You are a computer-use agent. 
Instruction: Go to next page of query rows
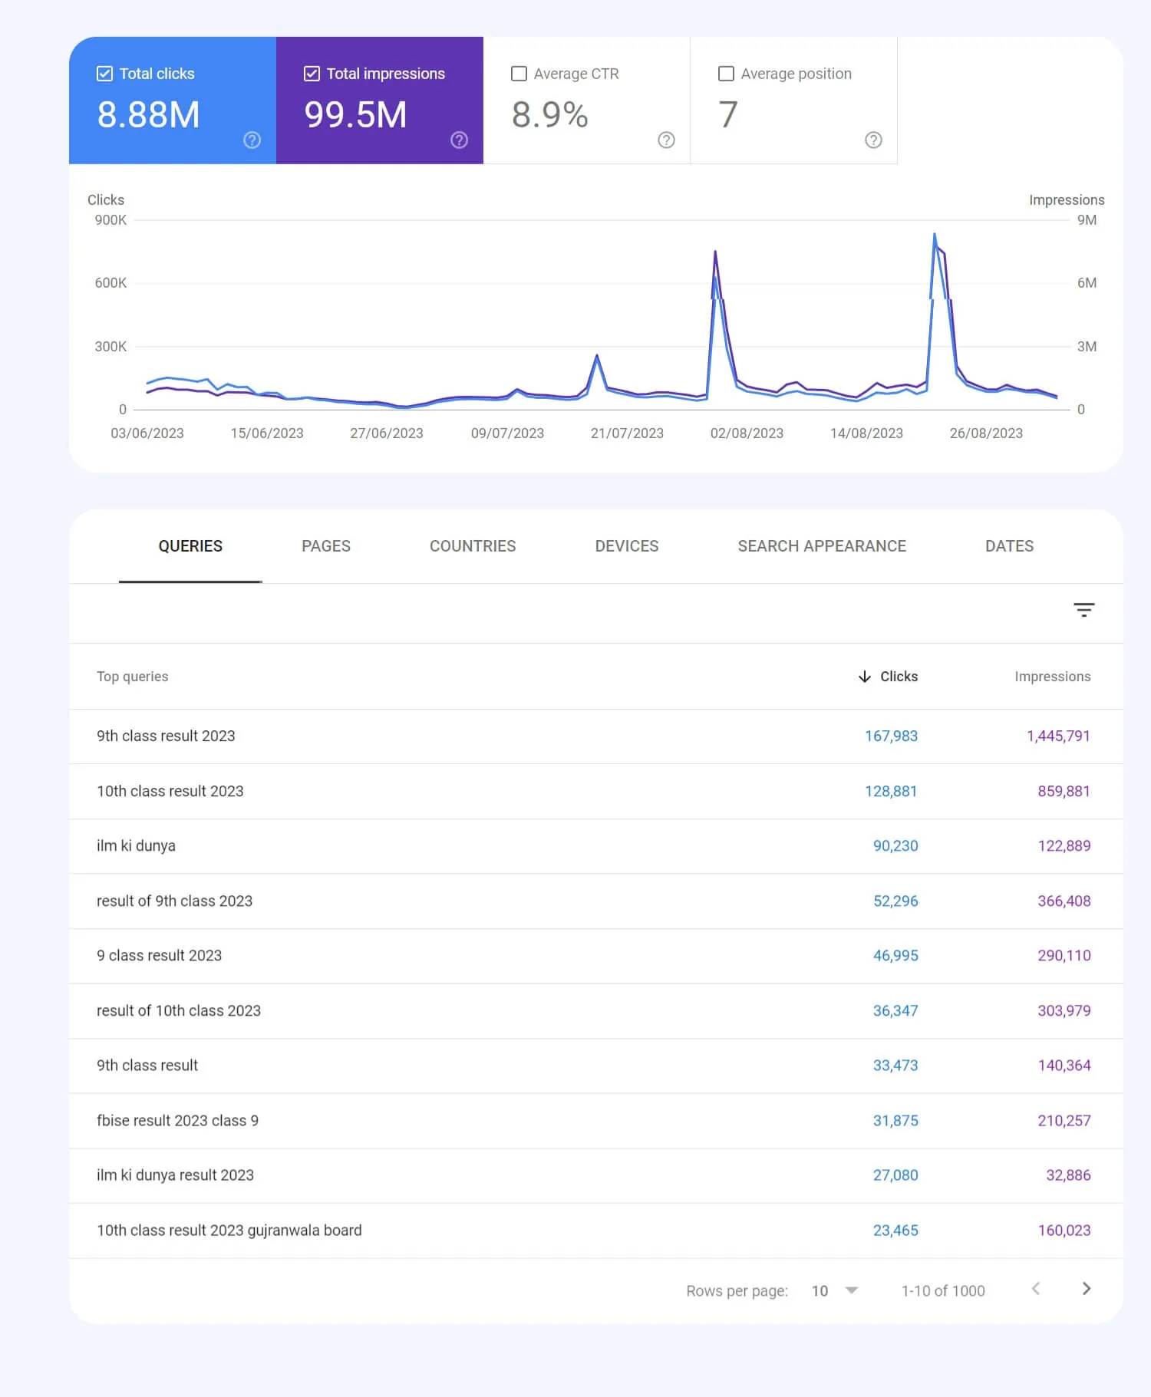click(x=1086, y=1289)
